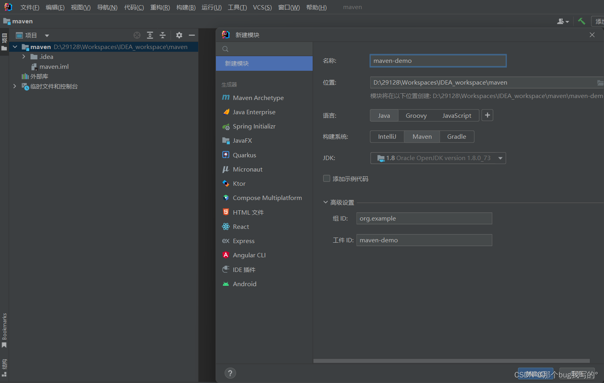Image resolution: width=604 pixels, height=383 pixels.
Task: Choose IntelliJ build system
Action: tap(387, 136)
